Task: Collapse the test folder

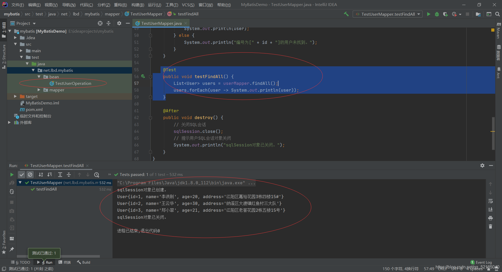Action: 21,57
